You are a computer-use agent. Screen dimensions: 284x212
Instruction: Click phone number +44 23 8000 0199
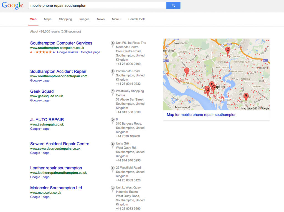128,64
